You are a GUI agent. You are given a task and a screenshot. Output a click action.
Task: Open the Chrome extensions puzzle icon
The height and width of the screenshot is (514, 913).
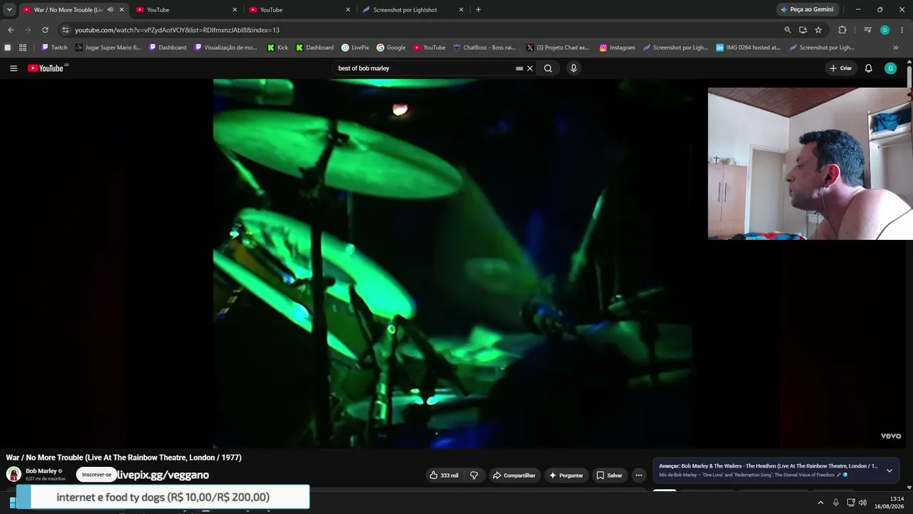click(842, 30)
